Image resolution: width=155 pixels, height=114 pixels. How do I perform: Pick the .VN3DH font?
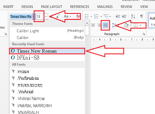[x=47, y=72]
